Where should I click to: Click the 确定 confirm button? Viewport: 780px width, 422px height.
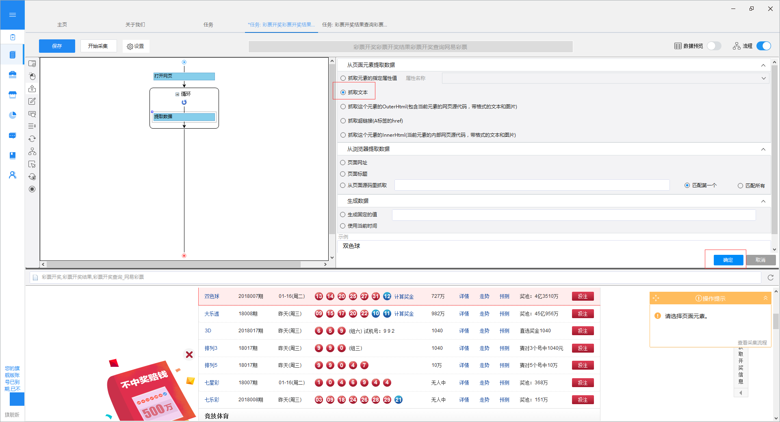pyautogui.click(x=728, y=260)
